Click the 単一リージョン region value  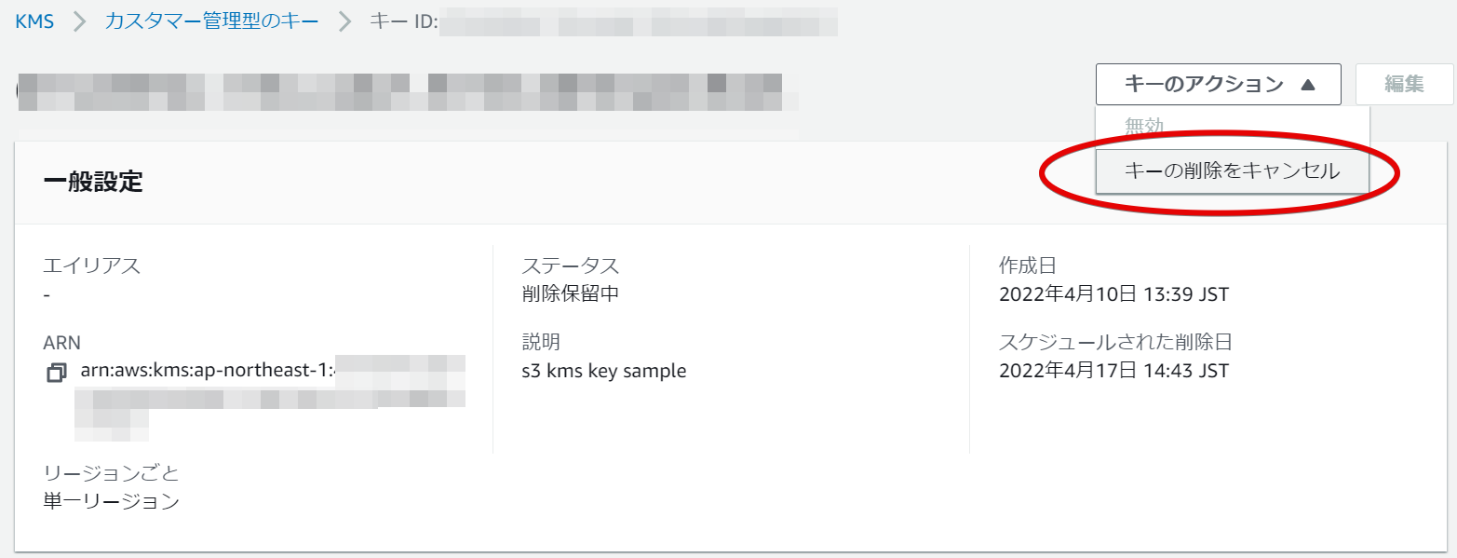click(x=112, y=501)
